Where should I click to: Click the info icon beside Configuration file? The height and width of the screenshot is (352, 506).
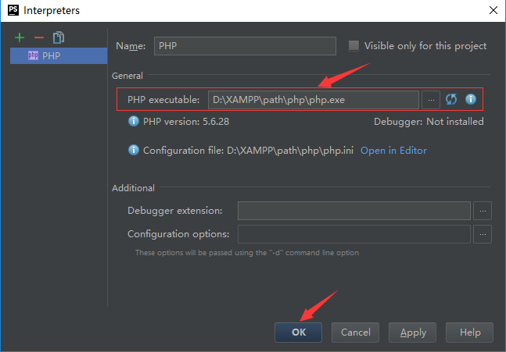(x=134, y=150)
